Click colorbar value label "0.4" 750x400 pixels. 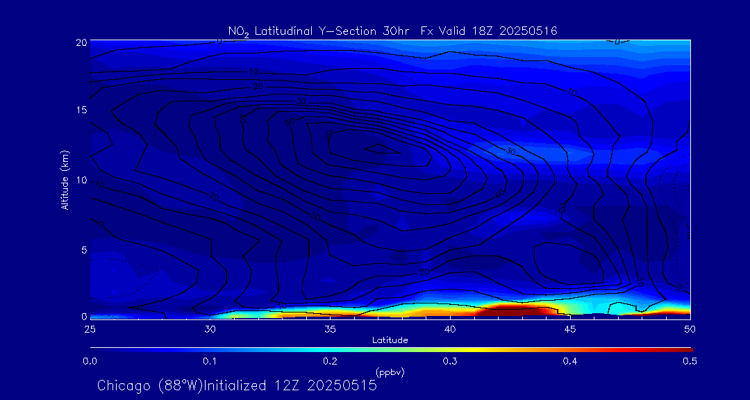[x=569, y=362]
